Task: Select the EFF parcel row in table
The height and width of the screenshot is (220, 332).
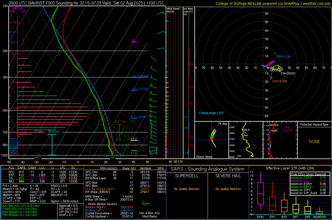Action: coord(42,175)
